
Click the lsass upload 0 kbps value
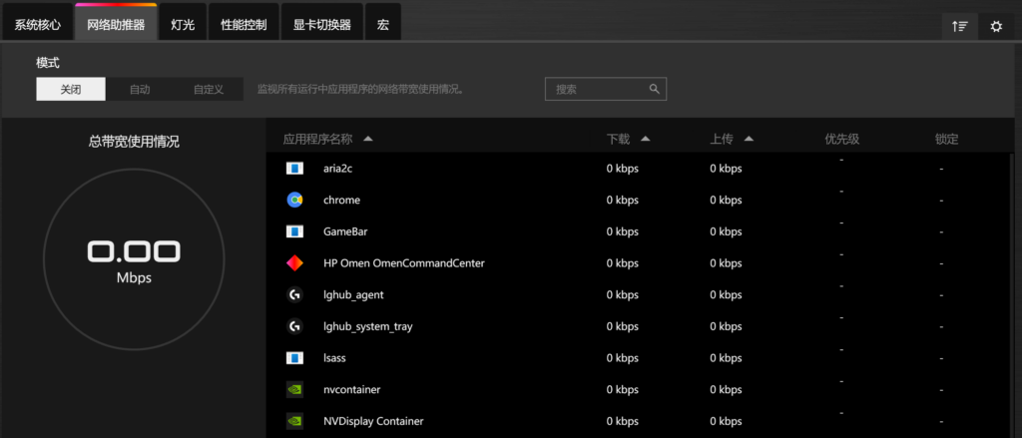(727, 358)
